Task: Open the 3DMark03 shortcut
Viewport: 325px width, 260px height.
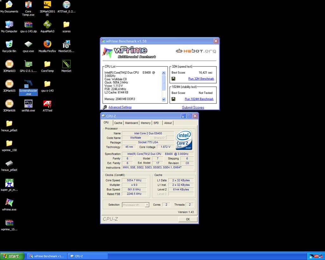Action: point(9,66)
